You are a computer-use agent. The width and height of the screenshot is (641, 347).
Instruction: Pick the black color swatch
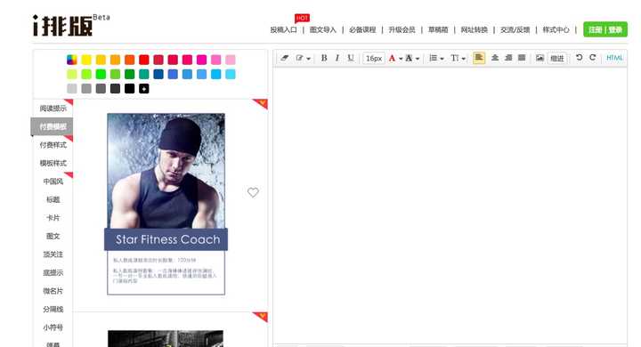coord(130,89)
